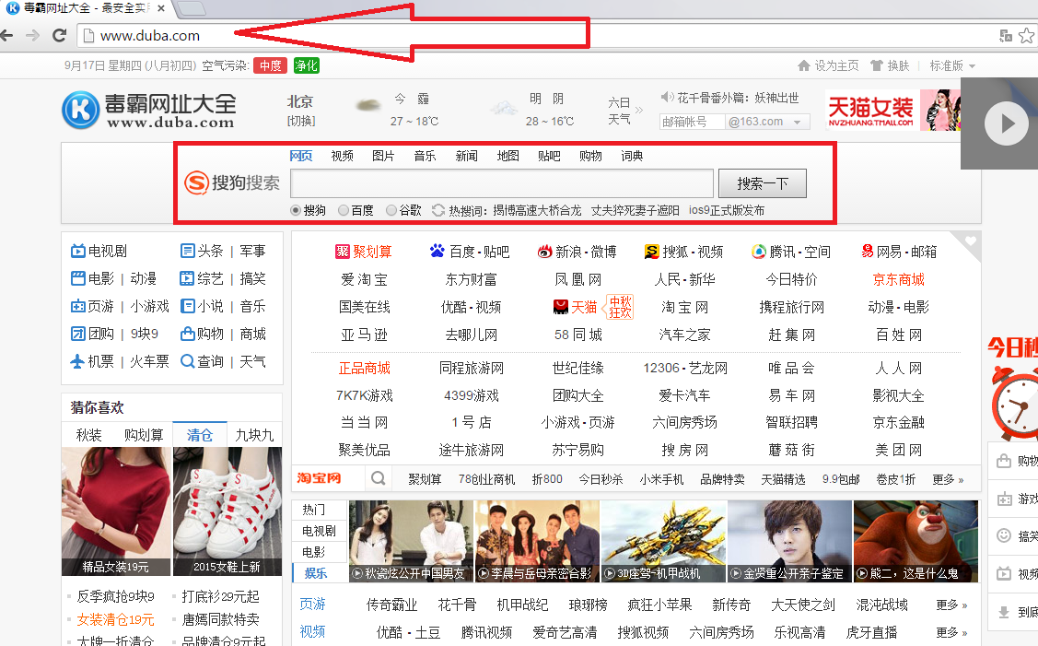This screenshot has height=646, width=1038.
Task: Open the 亚马逊 link
Action: pos(364,335)
